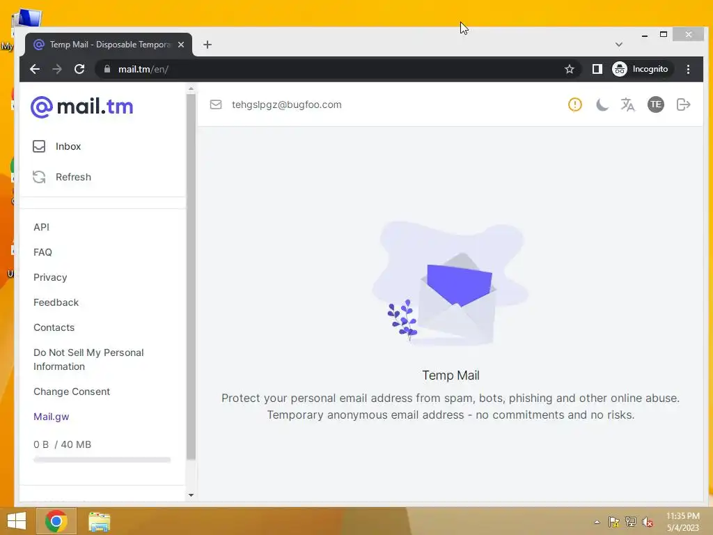Image resolution: width=713 pixels, height=535 pixels.
Task: Open the API link
Action: click(x=41, y=227)
